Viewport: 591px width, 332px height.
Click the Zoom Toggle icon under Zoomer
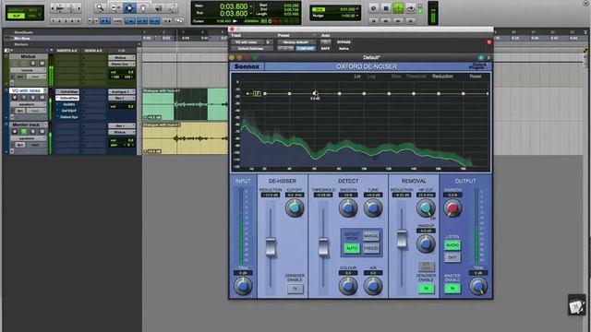click(92, 21)
